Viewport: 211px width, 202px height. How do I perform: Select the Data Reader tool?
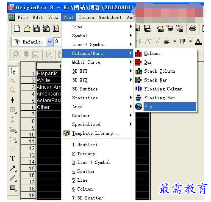tap(13, 110)
